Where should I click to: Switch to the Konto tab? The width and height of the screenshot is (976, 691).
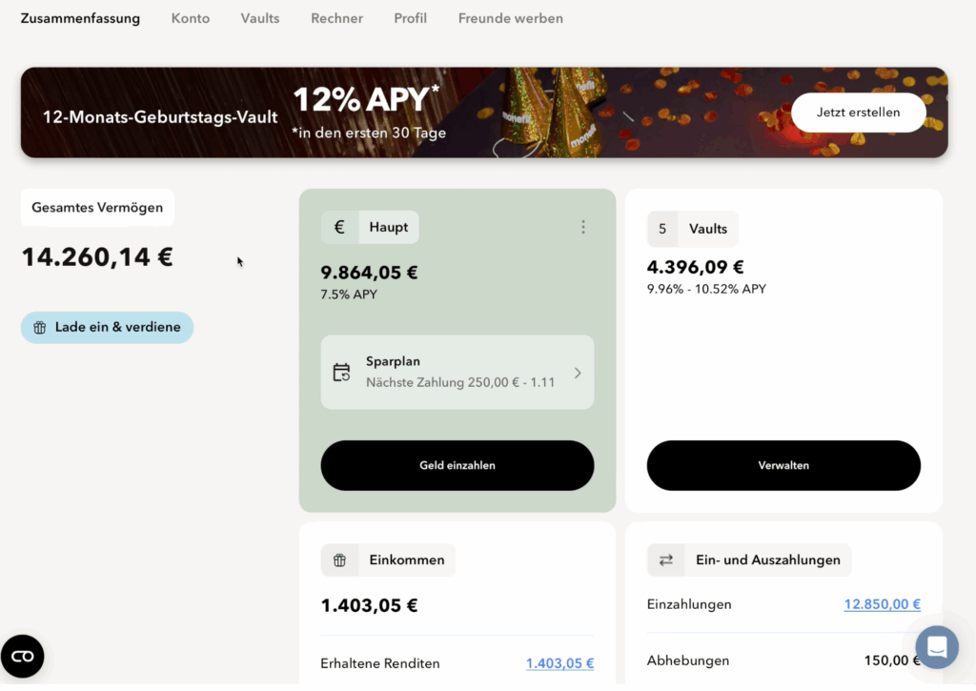tap(191, 18)
